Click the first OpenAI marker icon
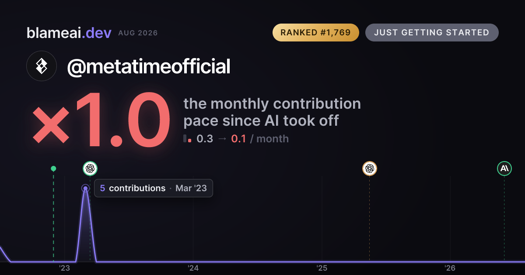 [90, 168]
